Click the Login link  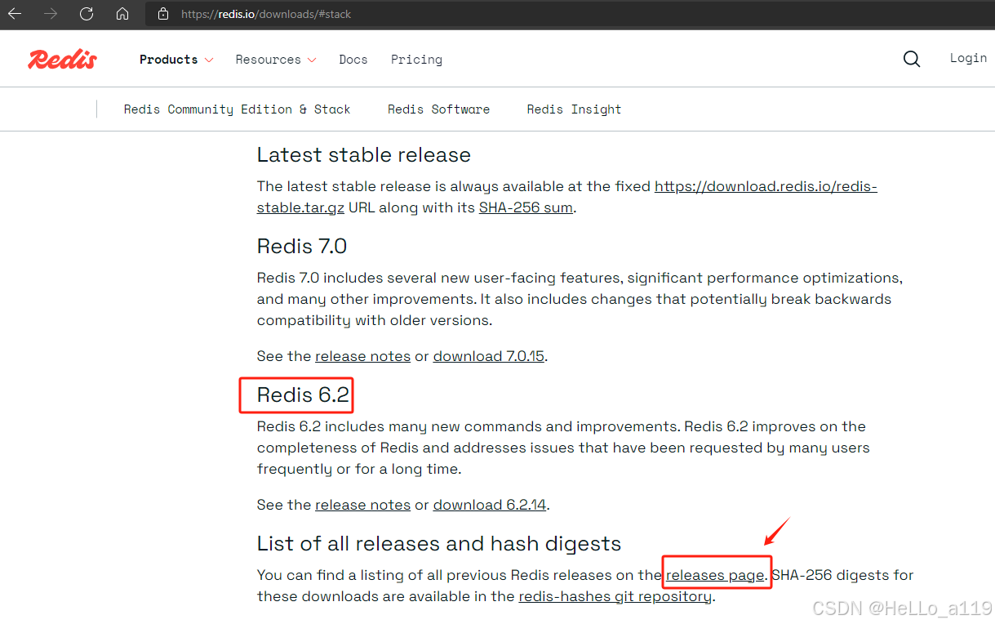968,58
